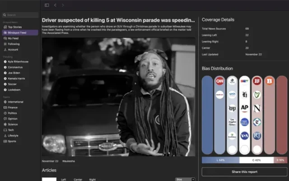
Task: Filter articles by Left tab
Action: click(64, 180)
